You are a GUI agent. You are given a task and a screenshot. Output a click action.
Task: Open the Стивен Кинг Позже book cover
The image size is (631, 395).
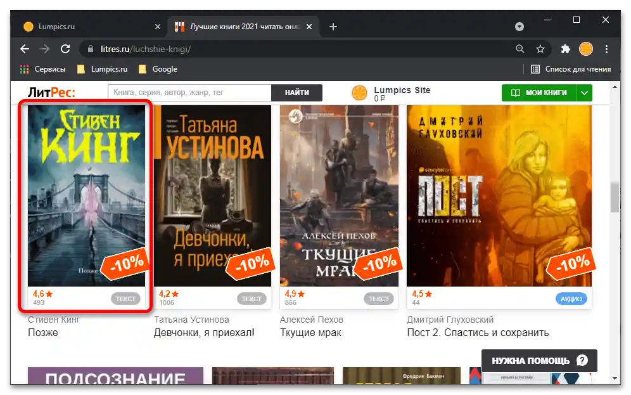tap(87, 196)
